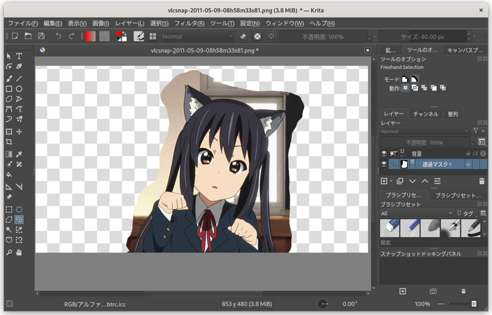Activate the Move tool
This screenshot has height=315, width=492.
click(x=19, y=131)
